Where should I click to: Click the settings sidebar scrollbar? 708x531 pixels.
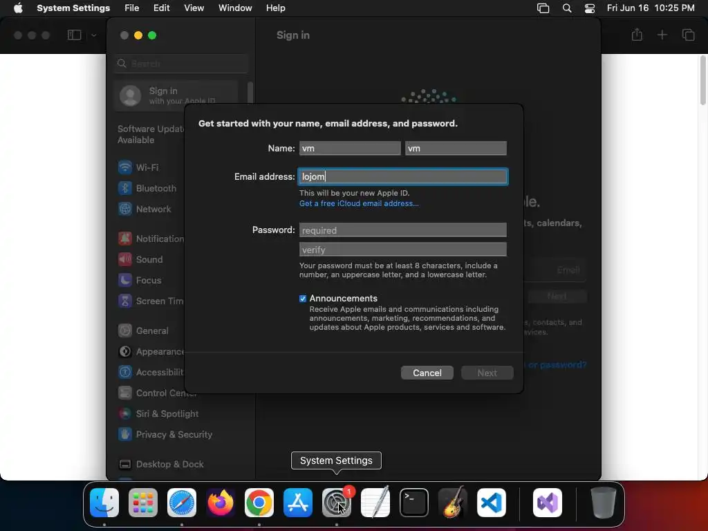[250, 93]
